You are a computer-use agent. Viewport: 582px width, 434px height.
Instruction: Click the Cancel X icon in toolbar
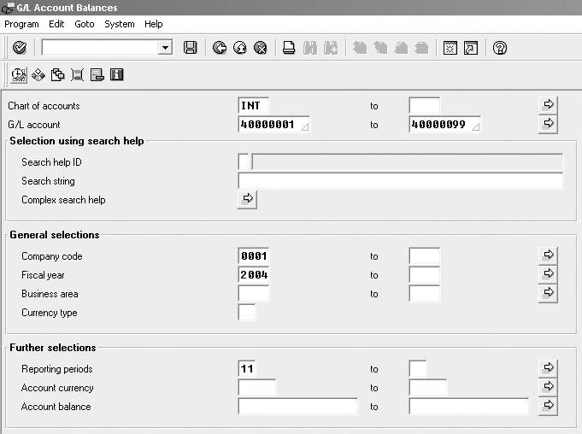(x=261, y=49)
